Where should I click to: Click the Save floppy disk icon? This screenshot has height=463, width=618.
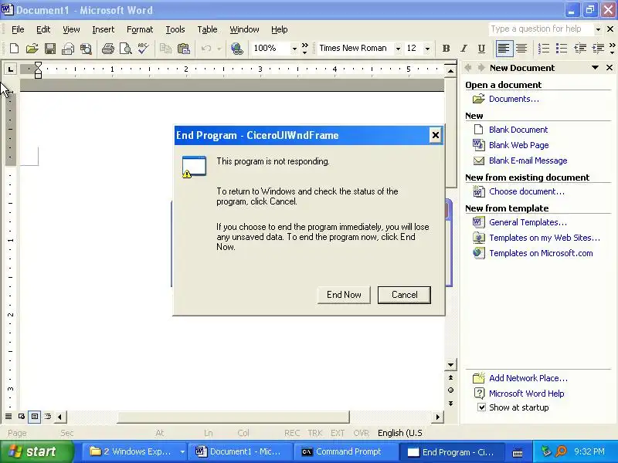pyautogui.click(x=50, y=49)
